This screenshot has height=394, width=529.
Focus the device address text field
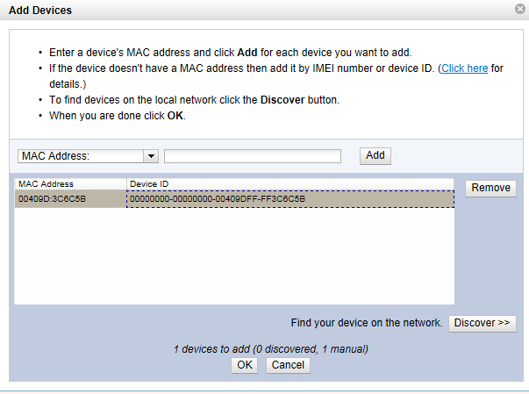pos(253,156)
